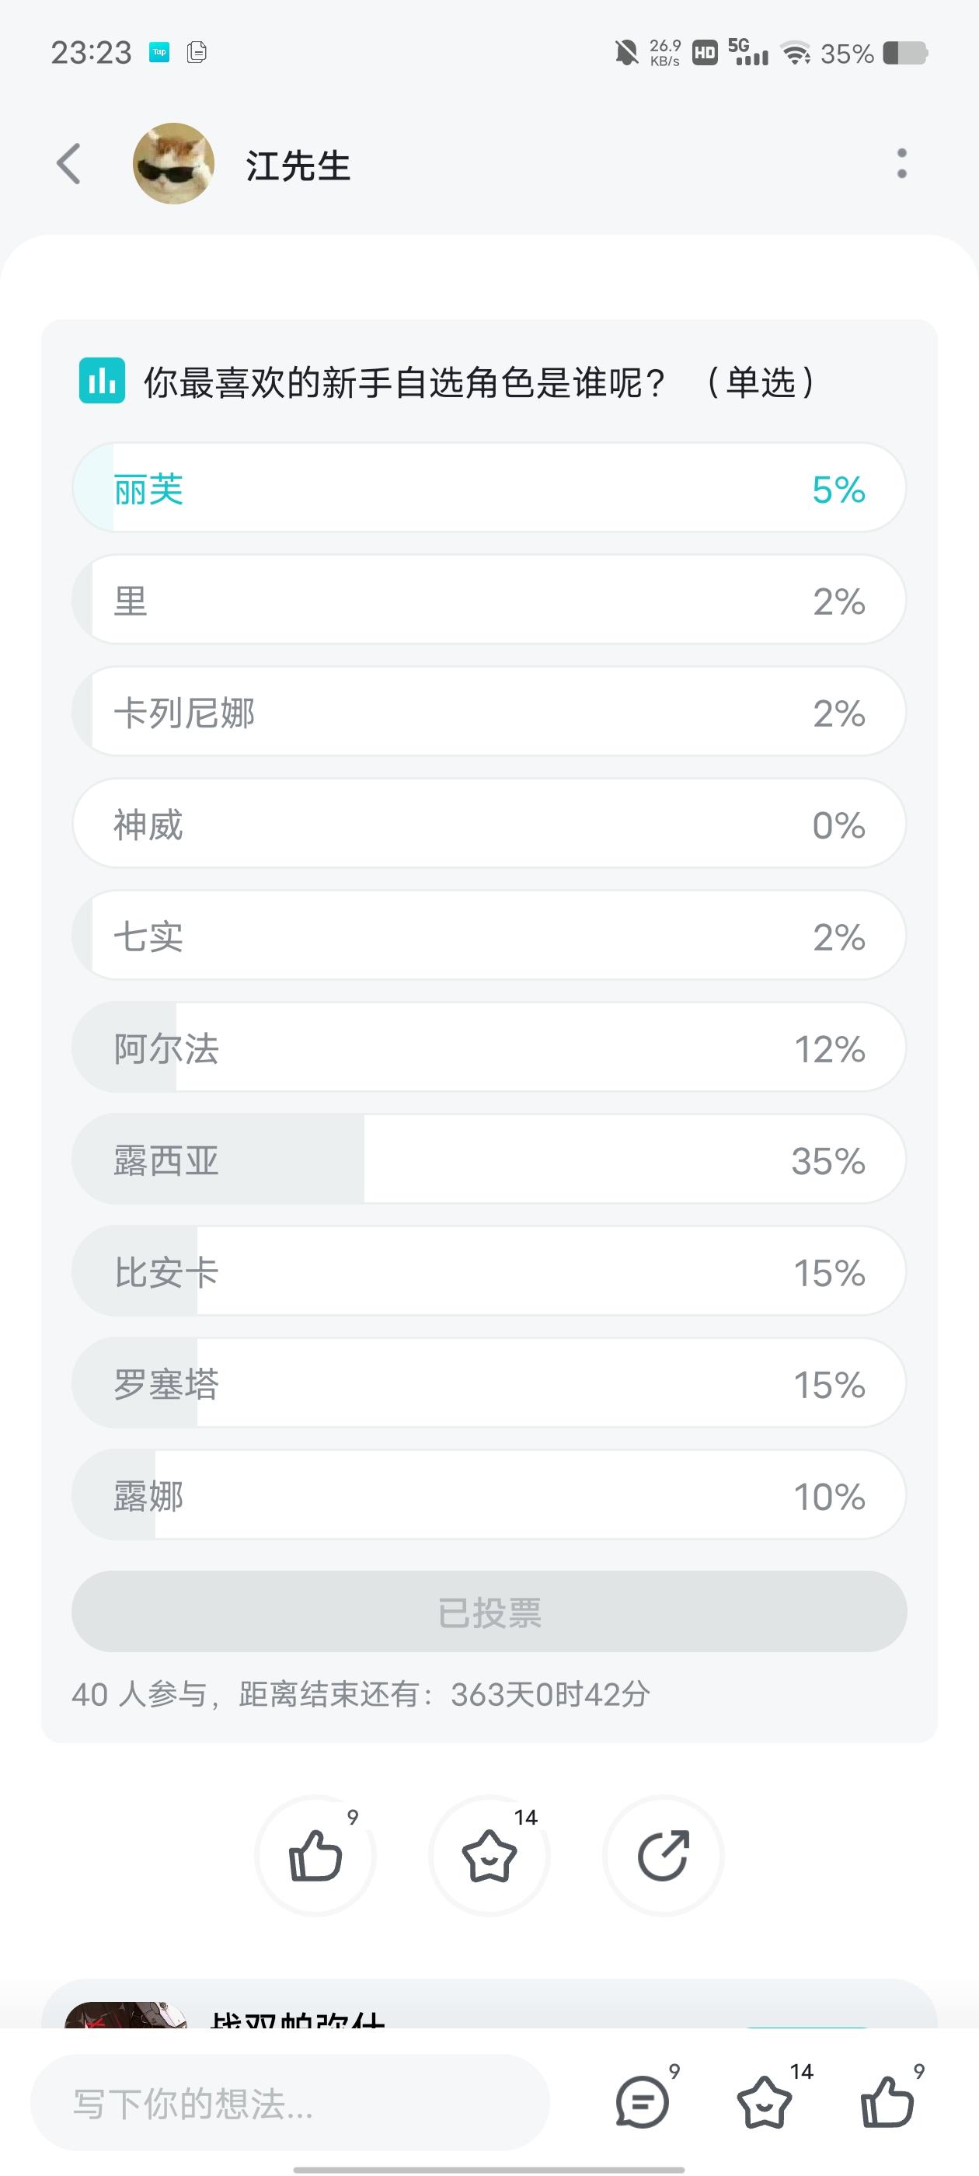Image resolution: width=979 pixels, height=2176 pixels.
Task: Open the three-dot more options menu
Action: click(x=901, y=164)
